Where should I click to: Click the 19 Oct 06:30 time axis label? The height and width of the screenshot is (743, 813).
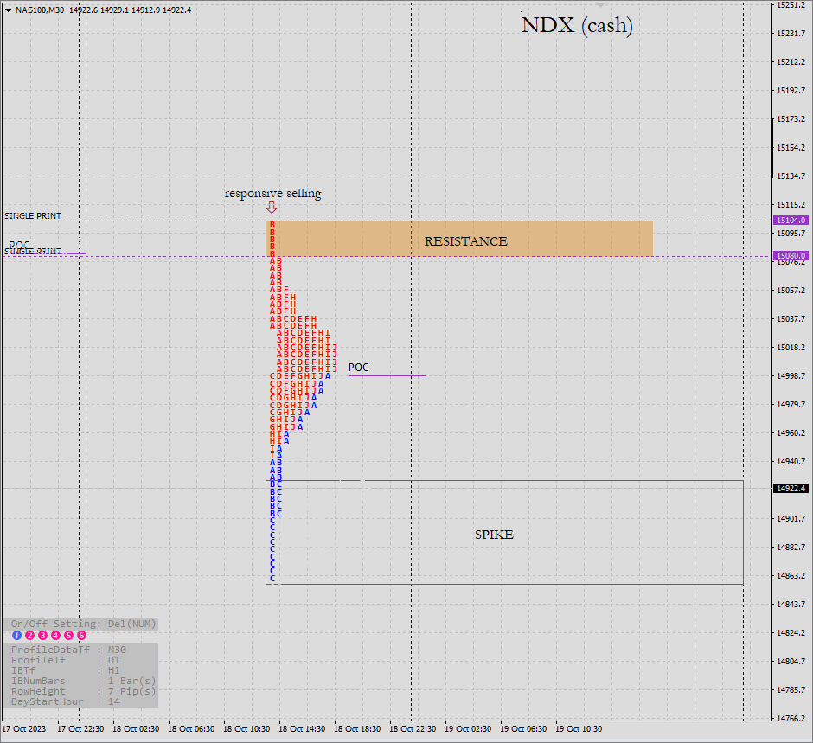523,729
